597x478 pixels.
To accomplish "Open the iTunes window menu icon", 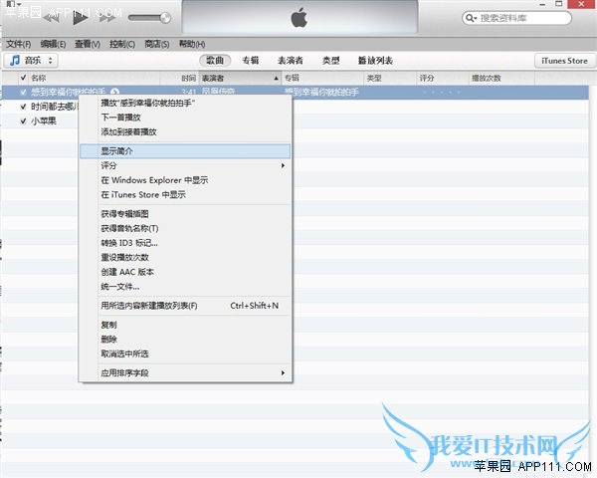I will click(x=13, y=4).
